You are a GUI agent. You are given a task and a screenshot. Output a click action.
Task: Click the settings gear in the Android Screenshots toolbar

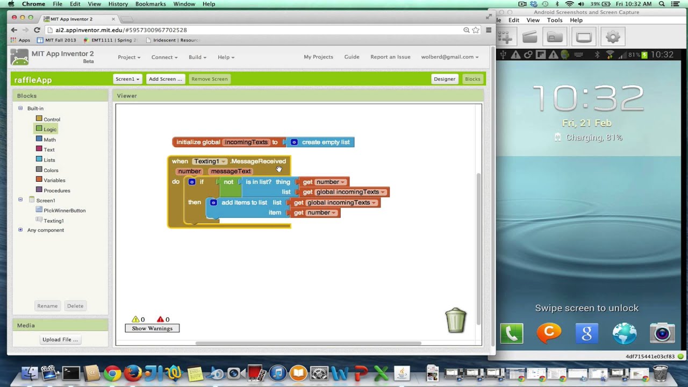tap(613, 37)
